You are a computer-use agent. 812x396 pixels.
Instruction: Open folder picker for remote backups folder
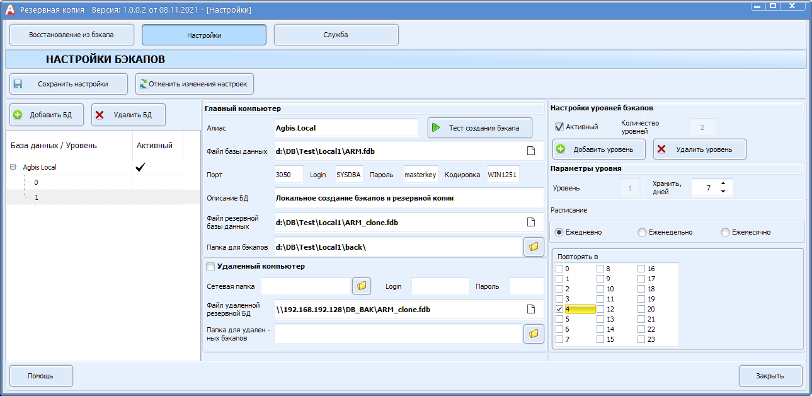click(534, 334)
